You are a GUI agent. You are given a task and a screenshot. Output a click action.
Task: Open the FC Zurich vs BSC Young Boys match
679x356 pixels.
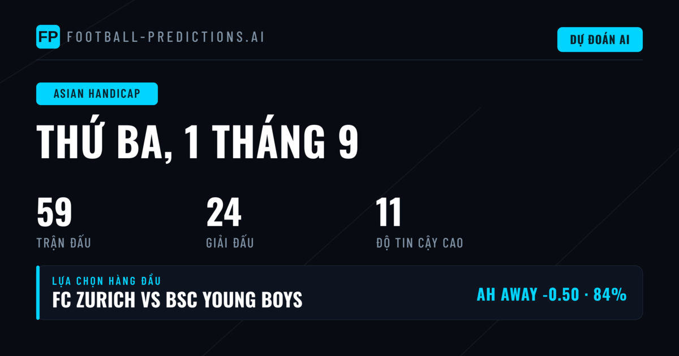point(177,300)
